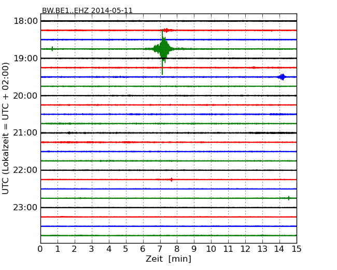The image size is (337, 270).
Task: Click the red spike after 22:00 trace
Action: coord(171,179)
